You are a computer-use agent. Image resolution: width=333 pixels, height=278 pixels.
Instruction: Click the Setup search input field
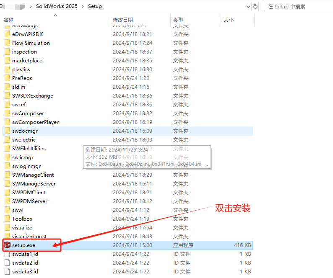point(298,6)
